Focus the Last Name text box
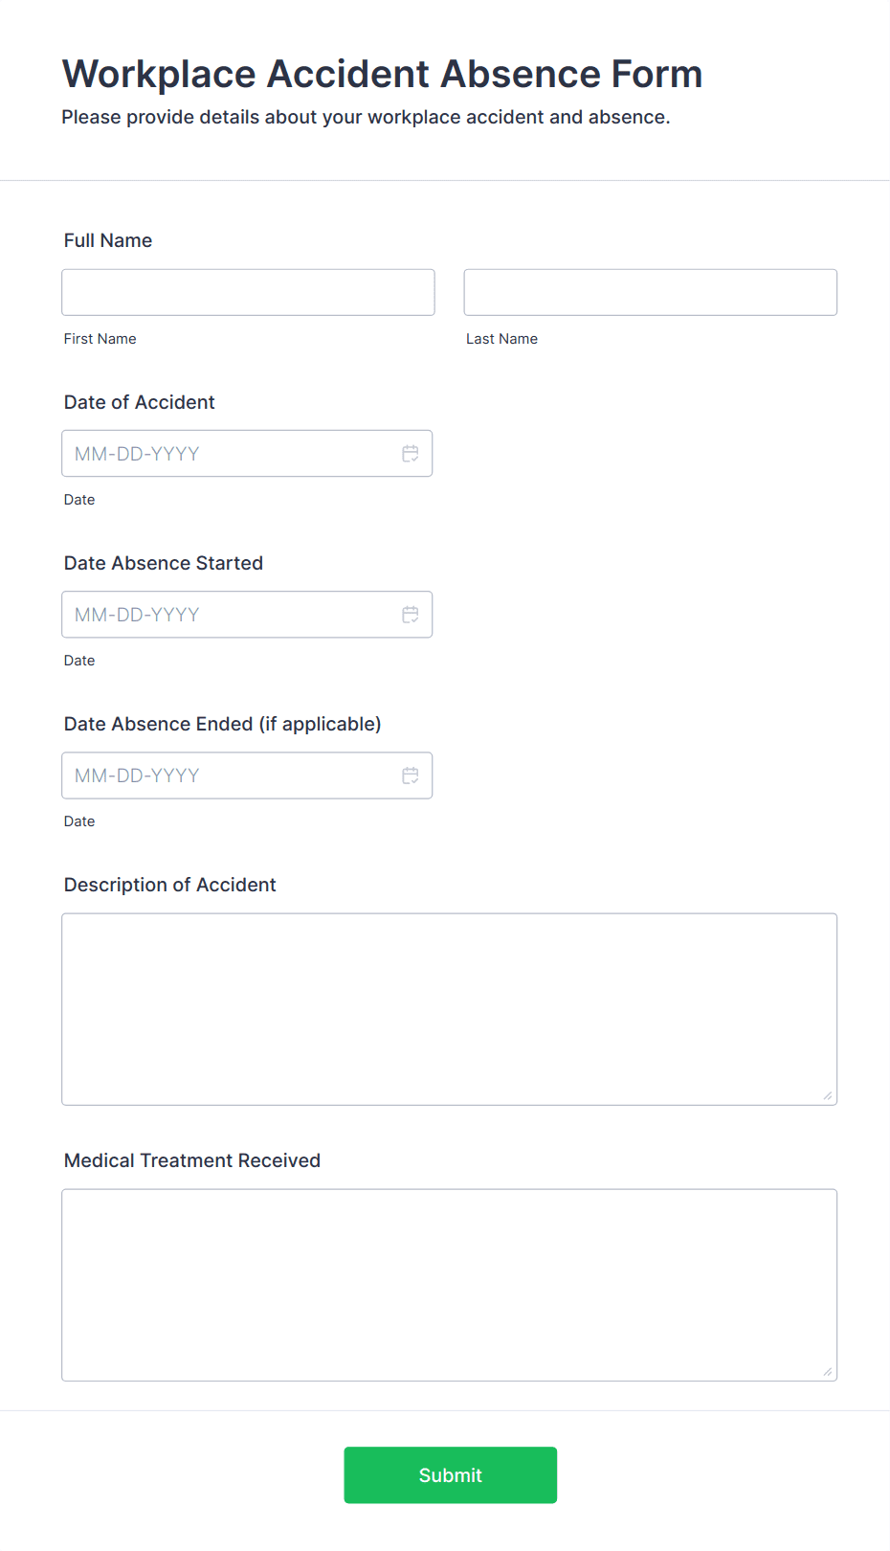 click(x=650, y=292)
